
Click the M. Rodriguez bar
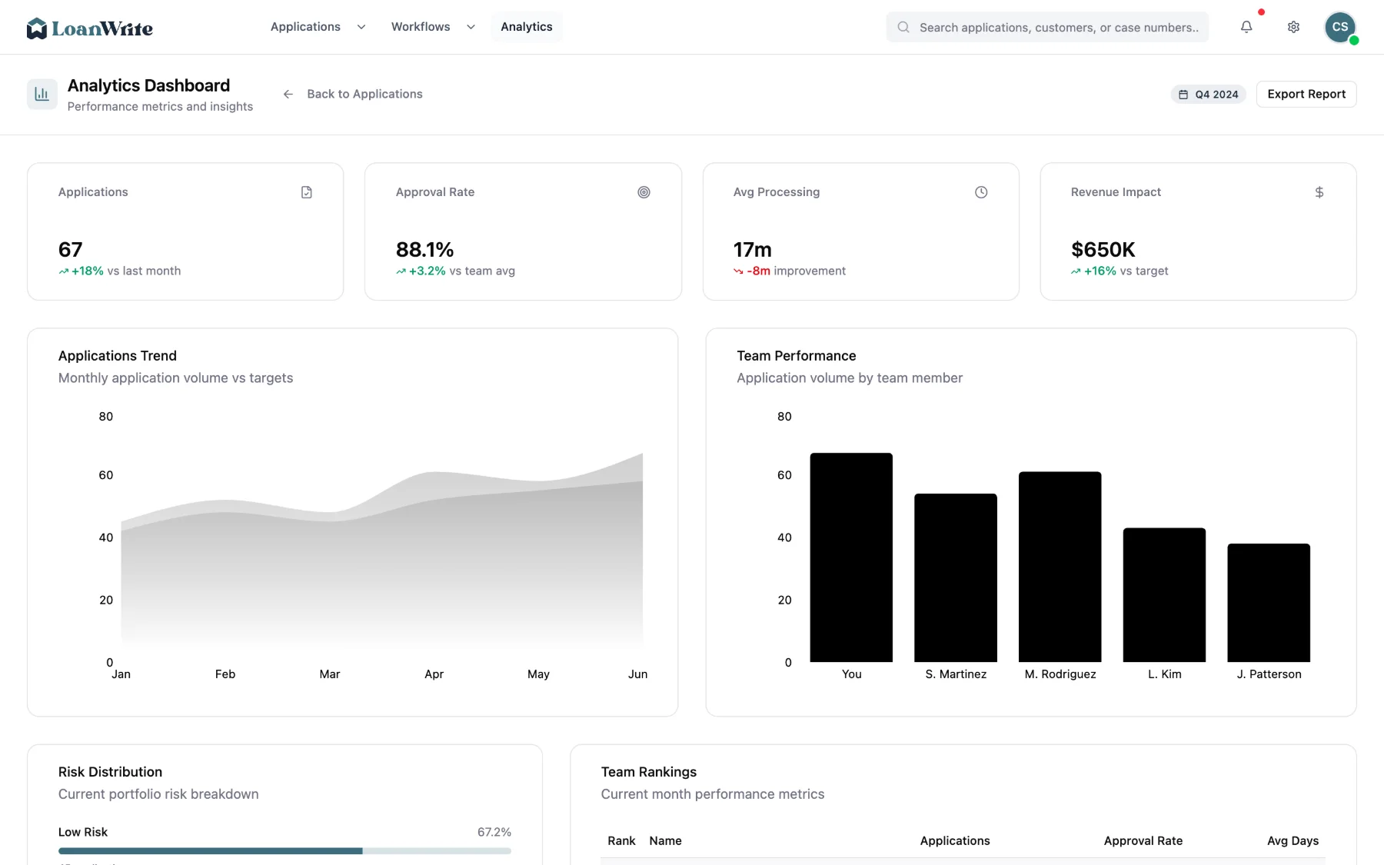(x=1060, y=567)
